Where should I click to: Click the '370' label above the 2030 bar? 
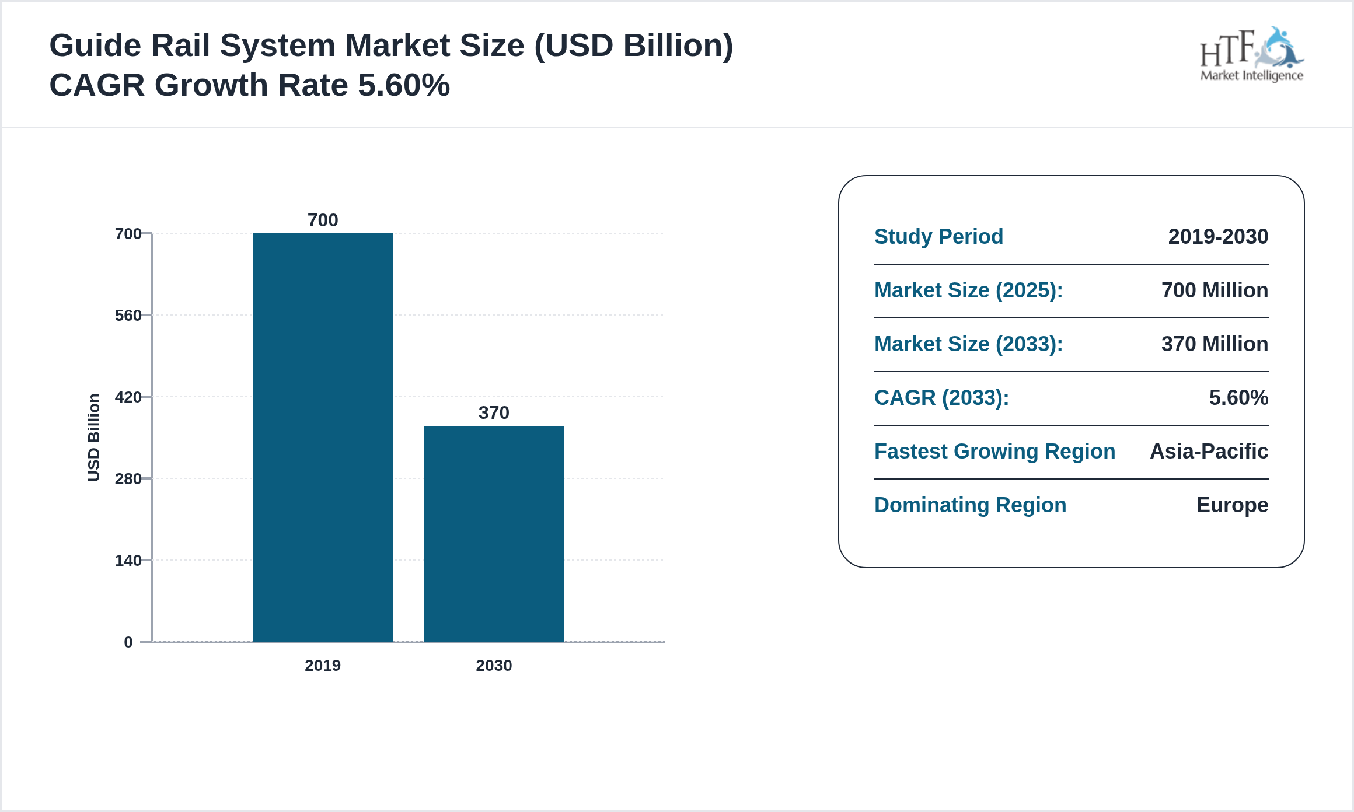pos(494,412)
